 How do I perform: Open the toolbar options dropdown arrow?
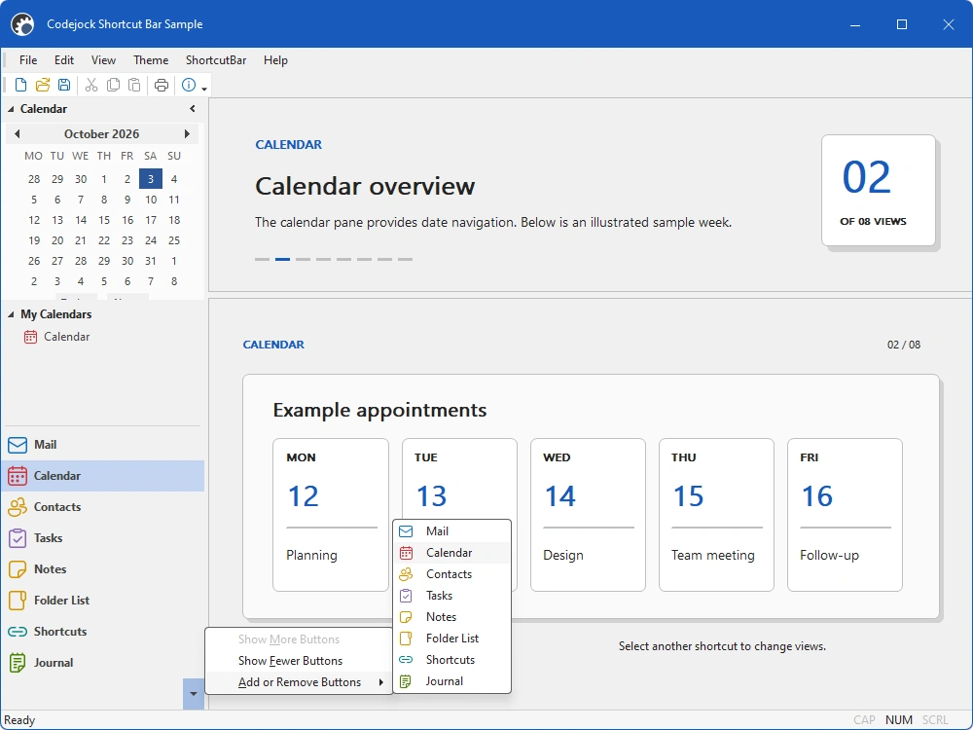204,89
